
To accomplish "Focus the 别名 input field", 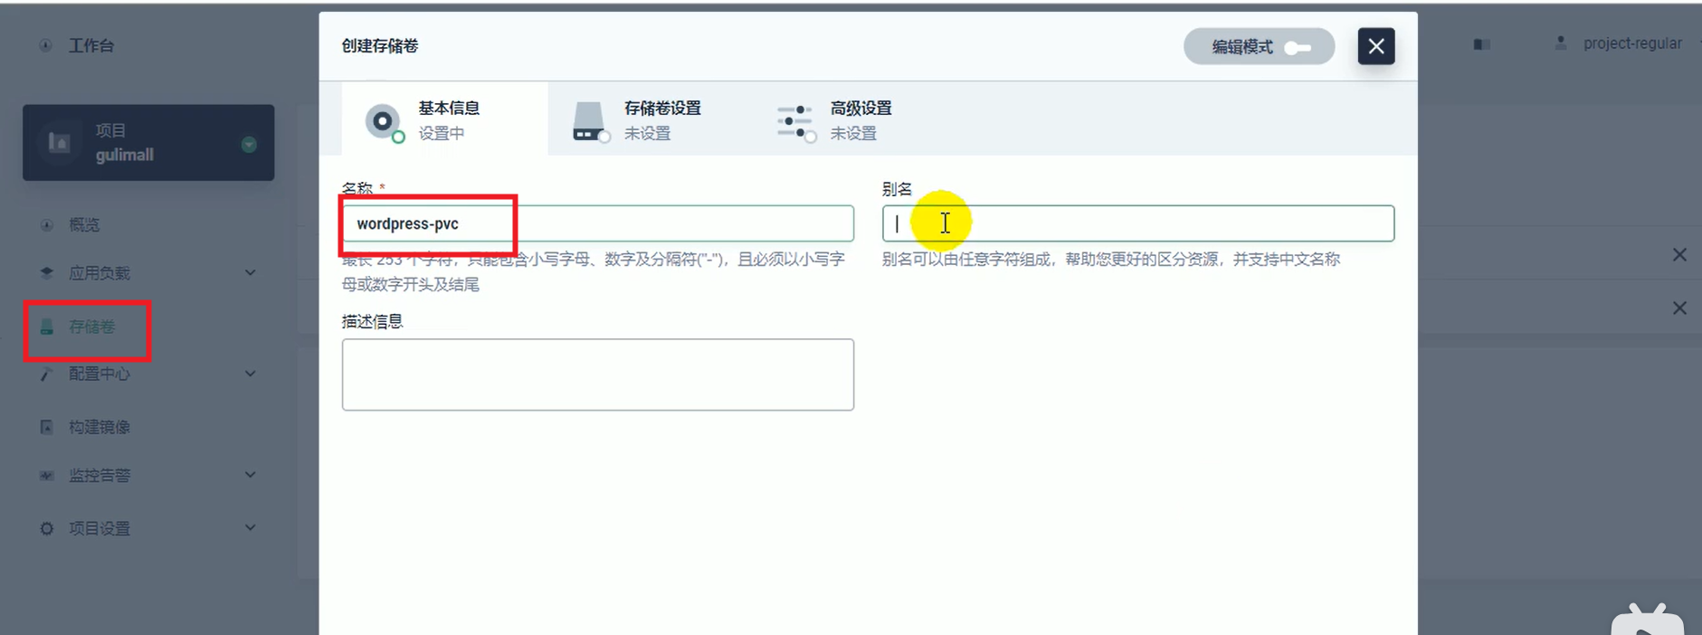I will [1137, 223].
